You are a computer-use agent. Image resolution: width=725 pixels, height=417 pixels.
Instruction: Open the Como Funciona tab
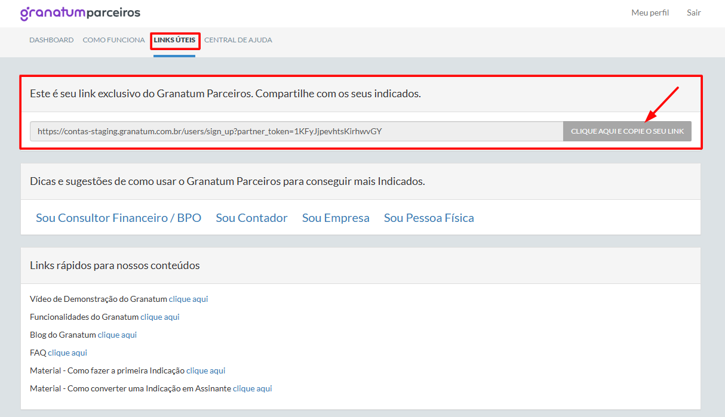[113, 40]
